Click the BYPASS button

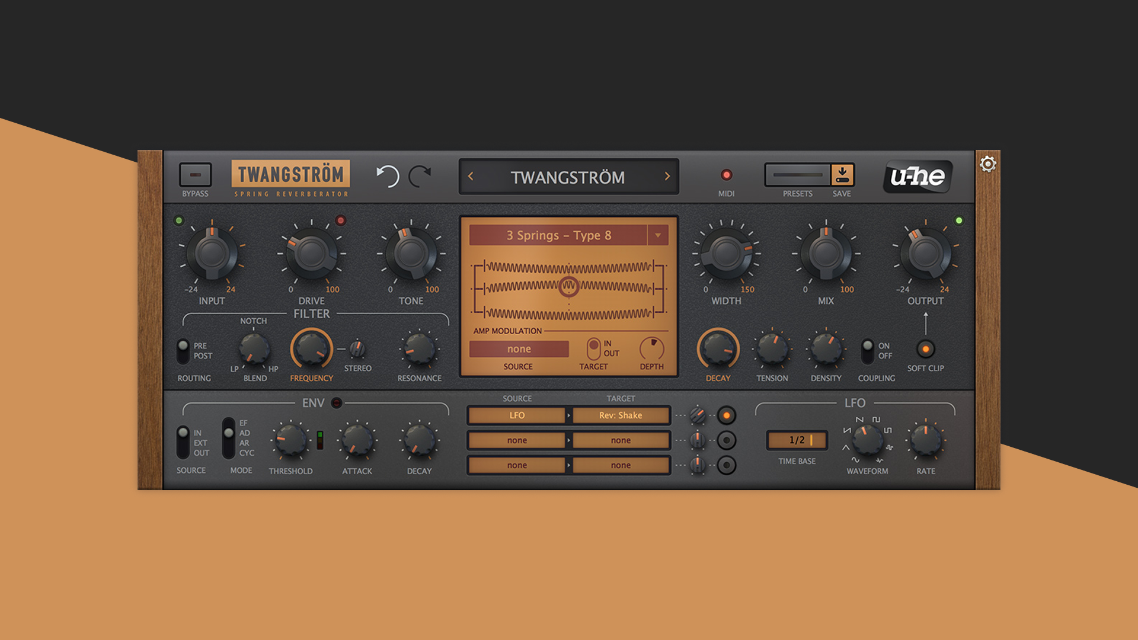(x=196, y=175)
